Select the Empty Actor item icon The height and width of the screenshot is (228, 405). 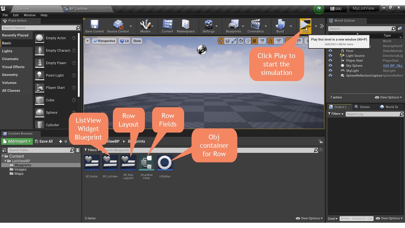tap(40, 38)
